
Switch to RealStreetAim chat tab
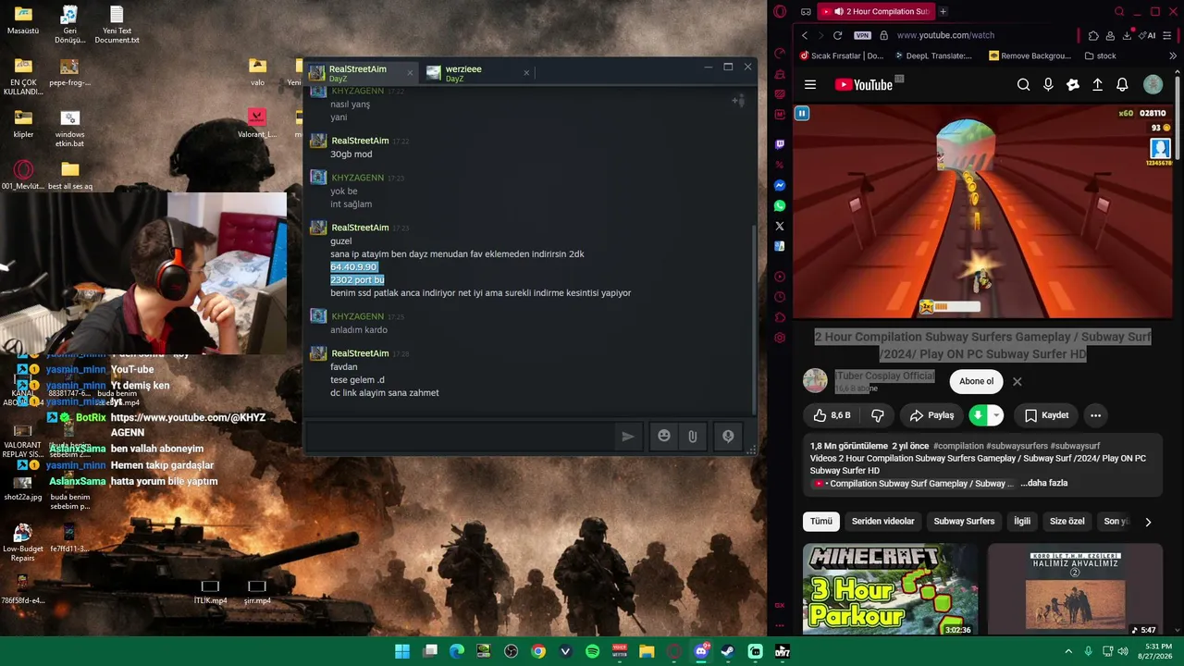(362, 72)
